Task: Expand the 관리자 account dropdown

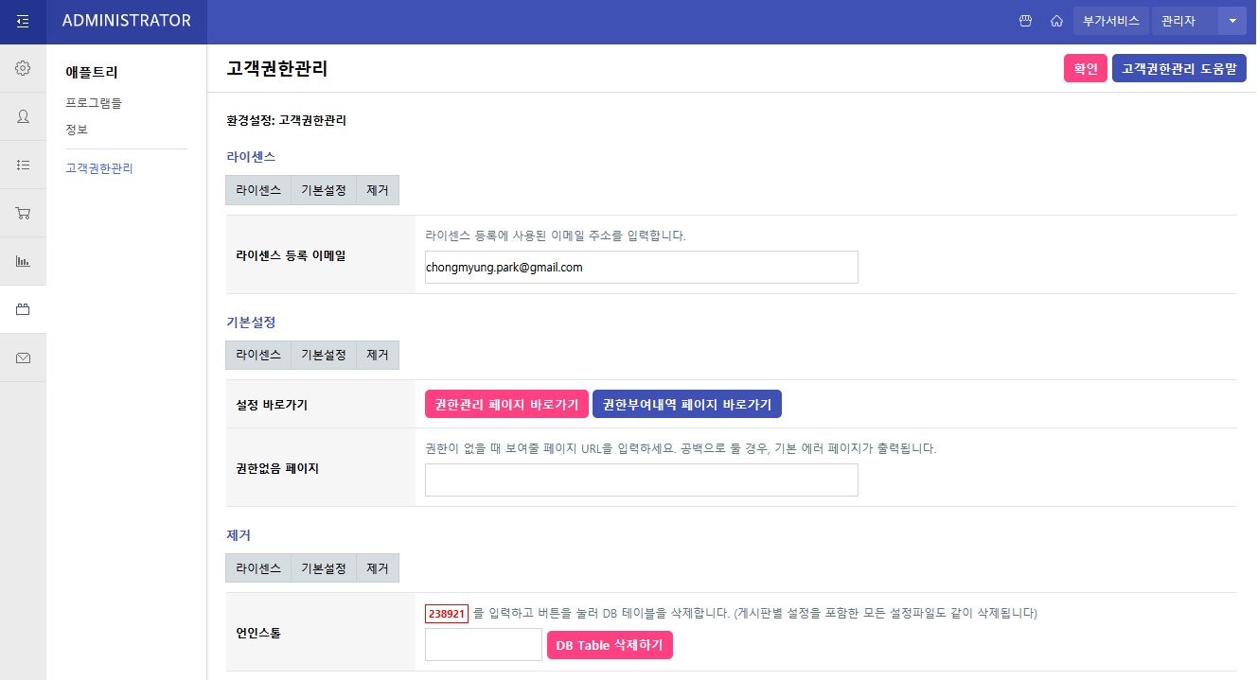Action: [x=1232, y=20]
